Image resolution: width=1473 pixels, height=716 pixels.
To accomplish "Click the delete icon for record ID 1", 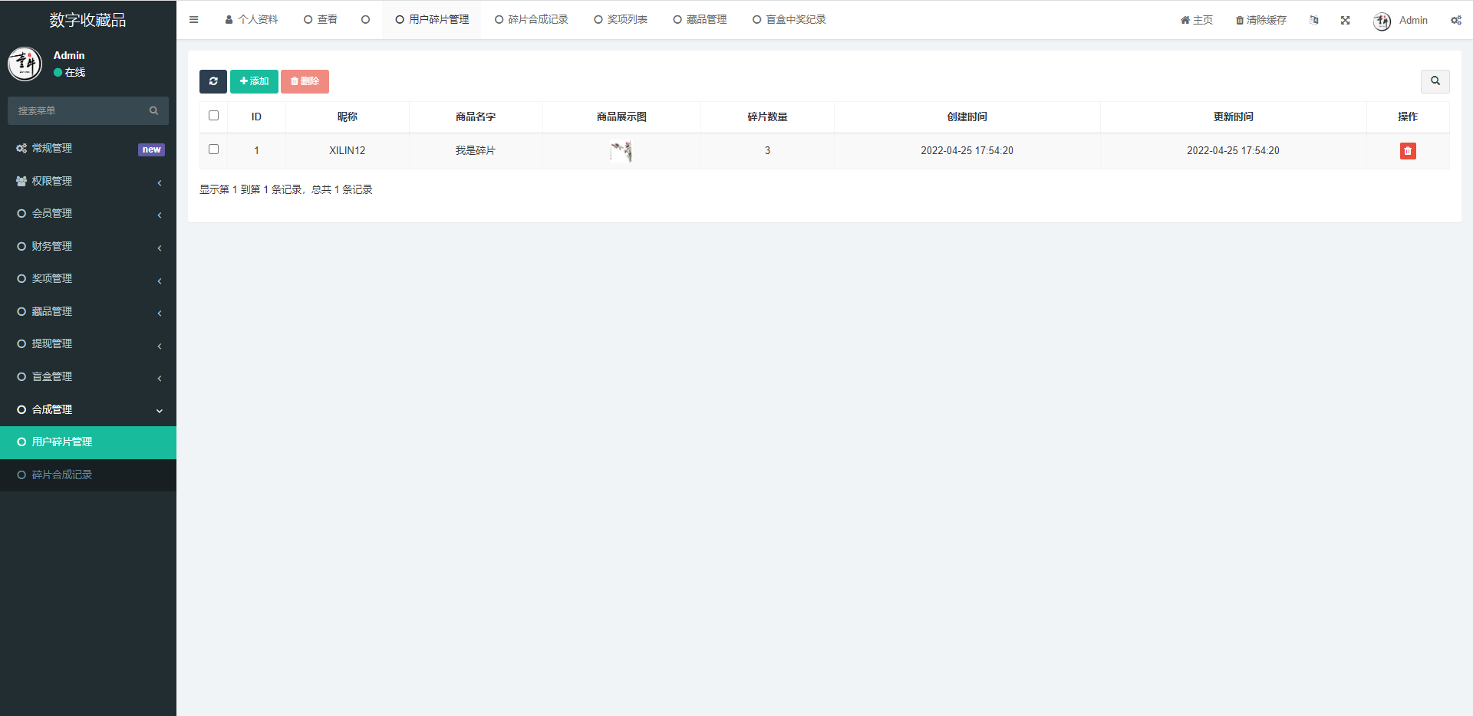I will (1407, 151).
